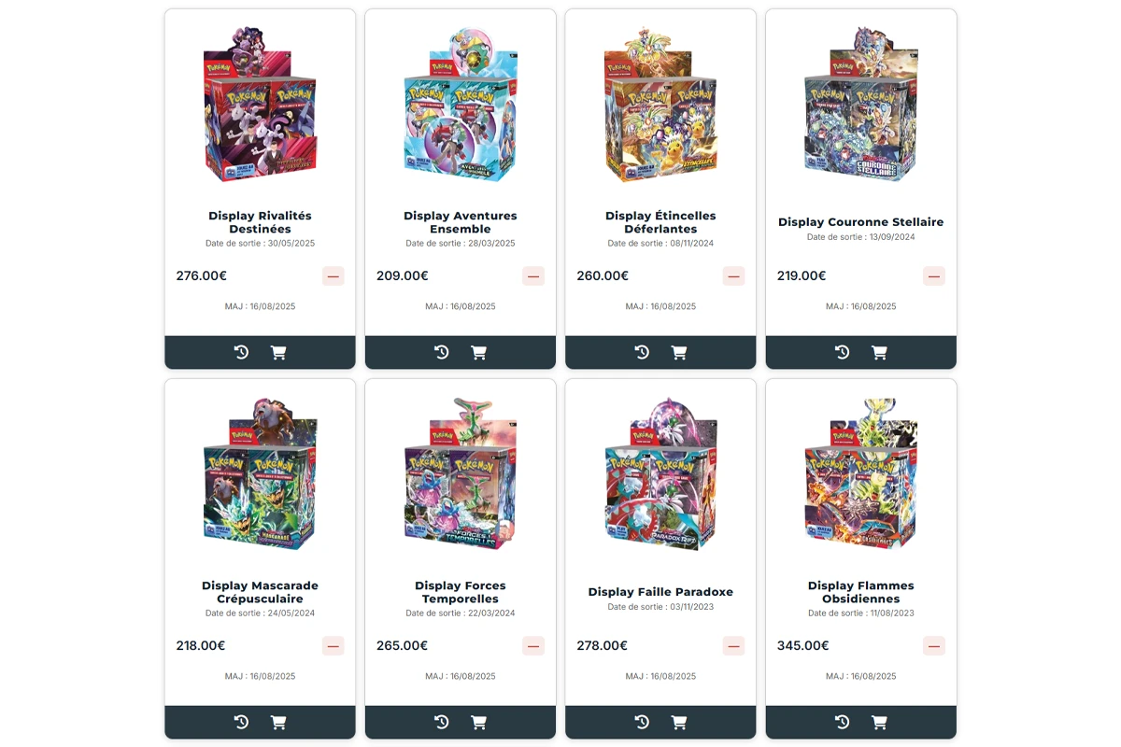Click cart icon for Display Forces Temporelles

pos(478,722)
